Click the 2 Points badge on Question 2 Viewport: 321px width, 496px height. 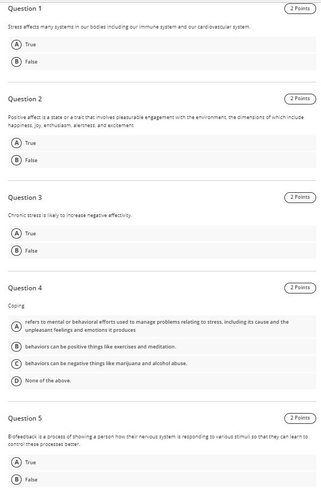pos(299,99)
